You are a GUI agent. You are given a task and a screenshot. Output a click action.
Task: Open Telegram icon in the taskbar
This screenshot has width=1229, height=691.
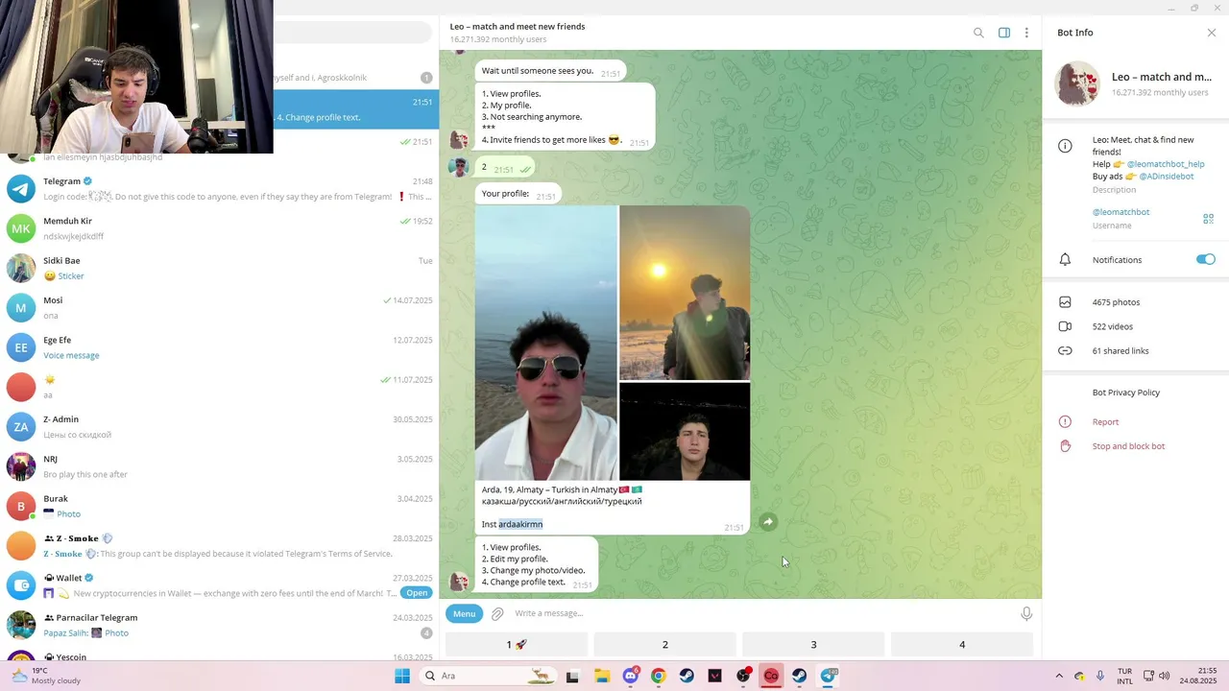[x=829, y=676]
